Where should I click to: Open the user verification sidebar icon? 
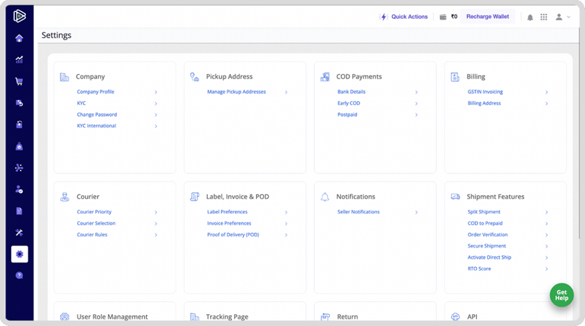click(x=19, y=190)
